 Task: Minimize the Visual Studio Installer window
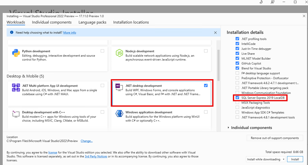click(x=284, y=2)
